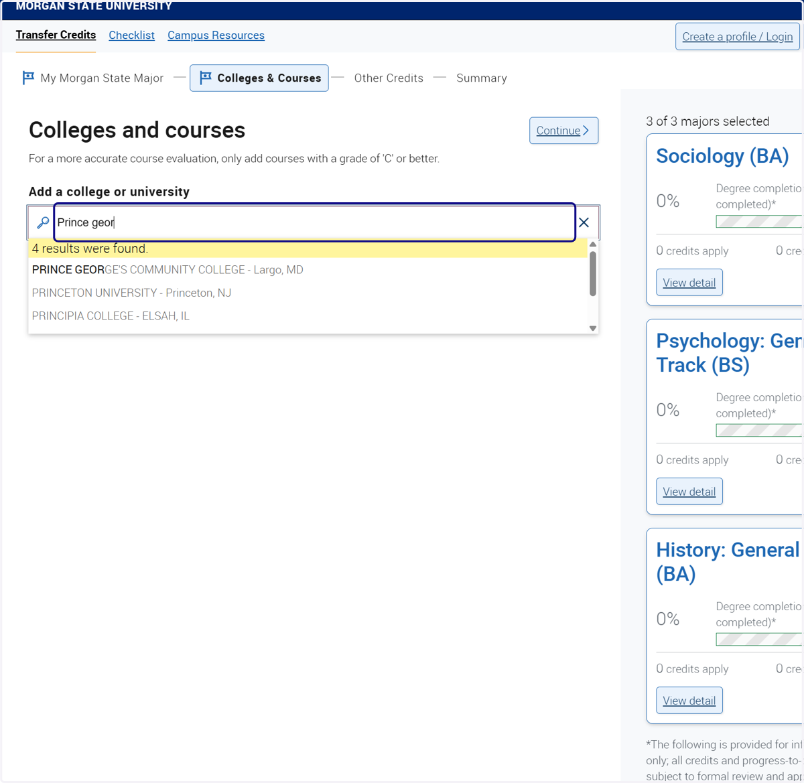Click the '4 results were found.' message
The image size is (804, 783).
(x=90, y=248)
